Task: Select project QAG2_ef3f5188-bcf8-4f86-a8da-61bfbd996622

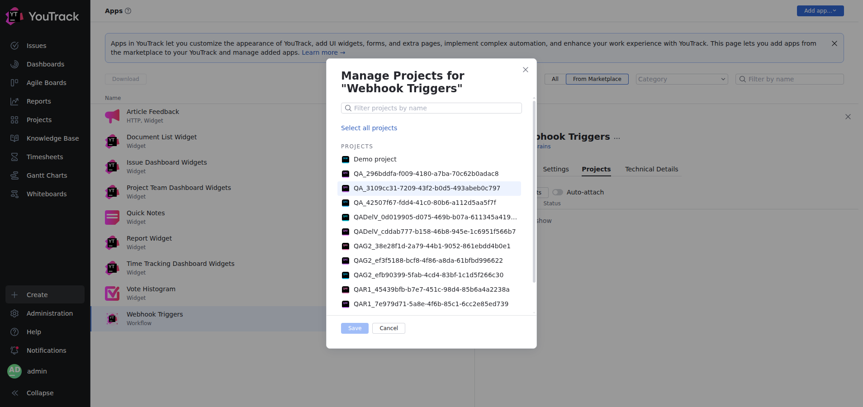Action: [429, 260]
